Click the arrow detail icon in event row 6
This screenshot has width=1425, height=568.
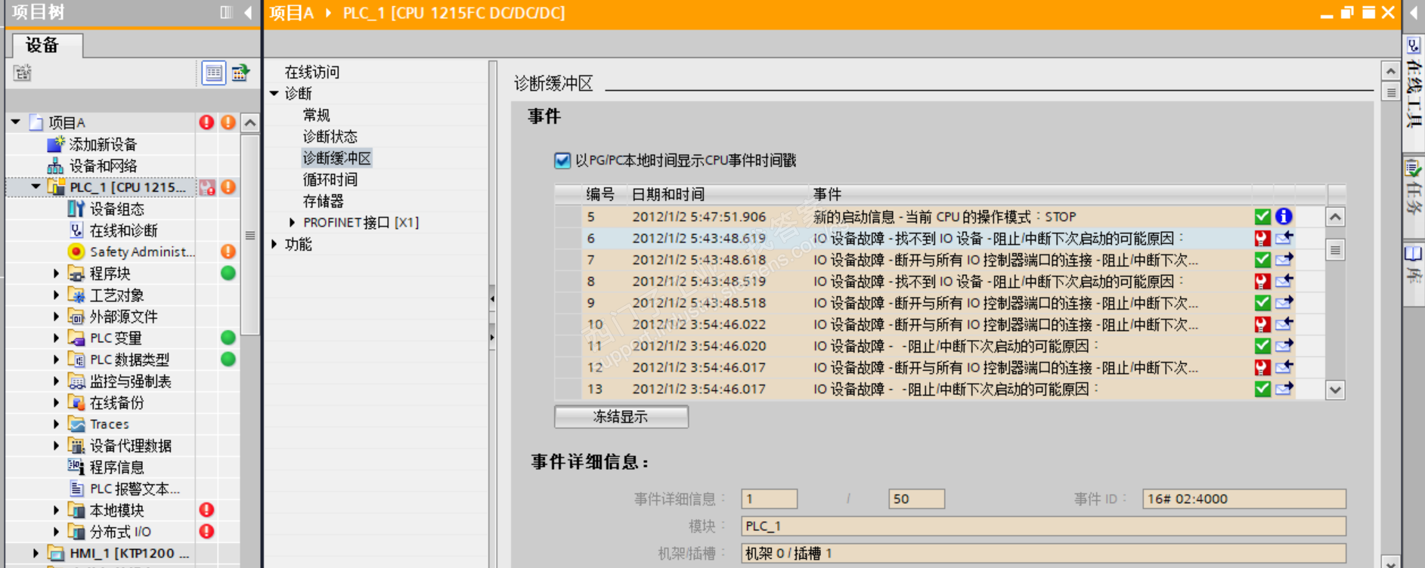point(1284,239)
